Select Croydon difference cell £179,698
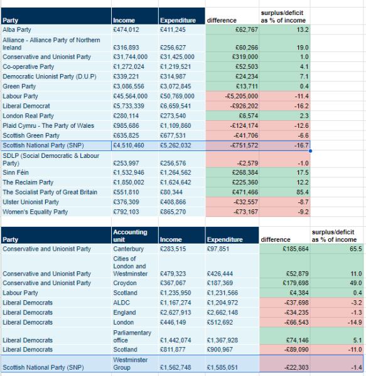The height and width of the screenshot is (376, 366). click(x=284, y=283)
